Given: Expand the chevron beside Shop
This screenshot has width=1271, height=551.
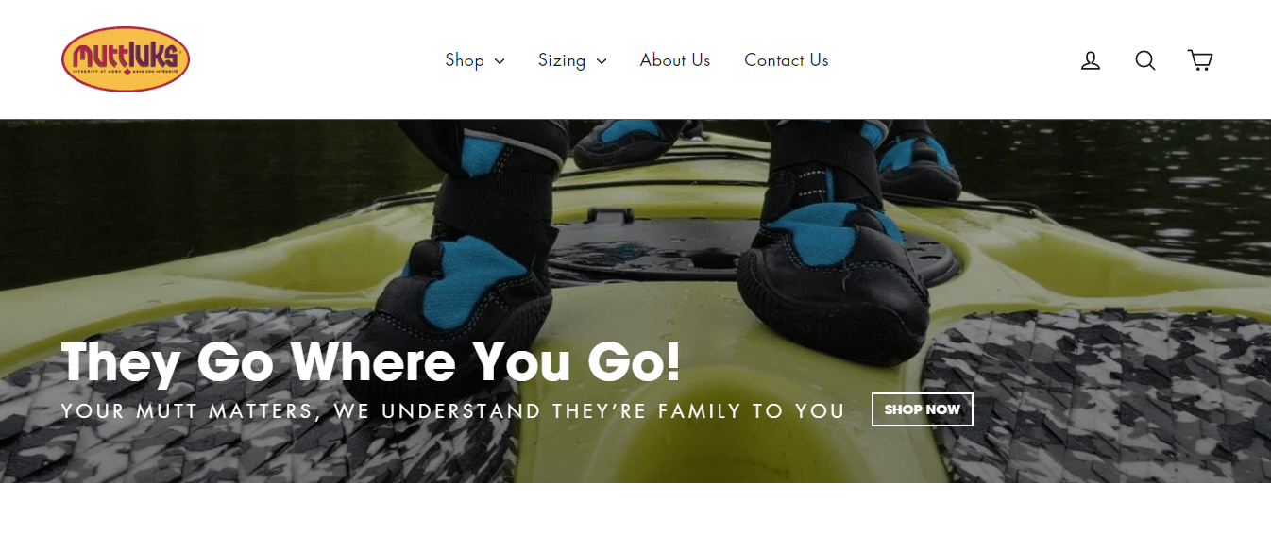Looking at the screenshot, I should point(500,61).
